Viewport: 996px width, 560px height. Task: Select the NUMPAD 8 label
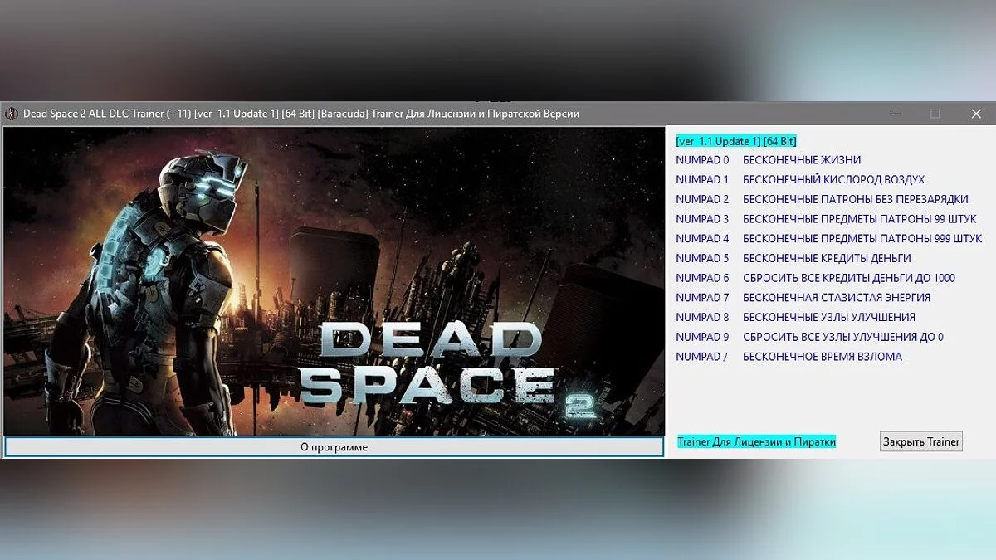pos(702,317)
